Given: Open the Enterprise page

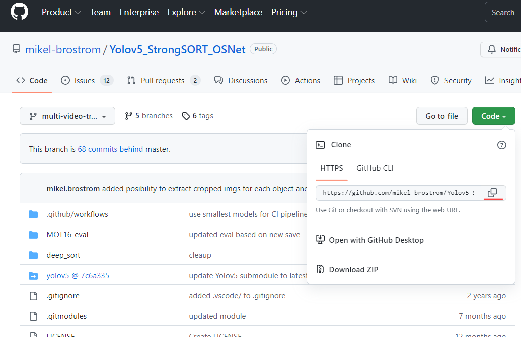Looking at the screenshot, I should point(139,12).
